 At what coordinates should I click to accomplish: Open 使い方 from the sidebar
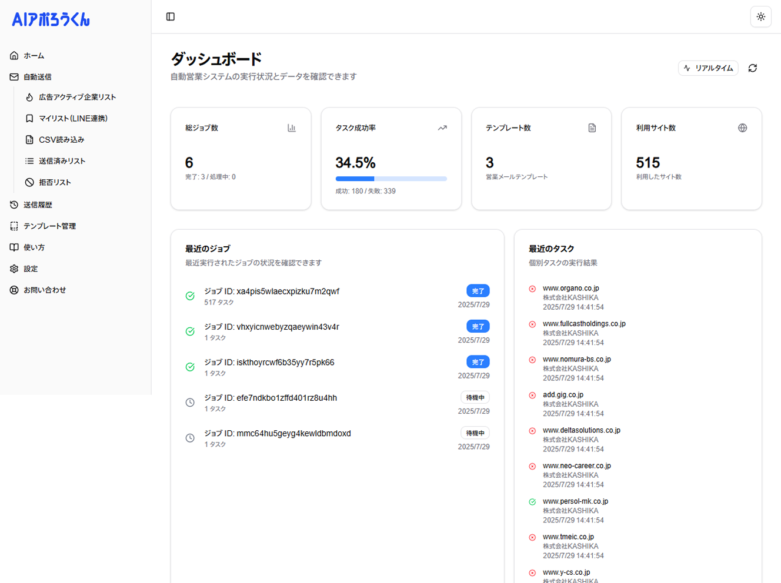pos(34,247)
